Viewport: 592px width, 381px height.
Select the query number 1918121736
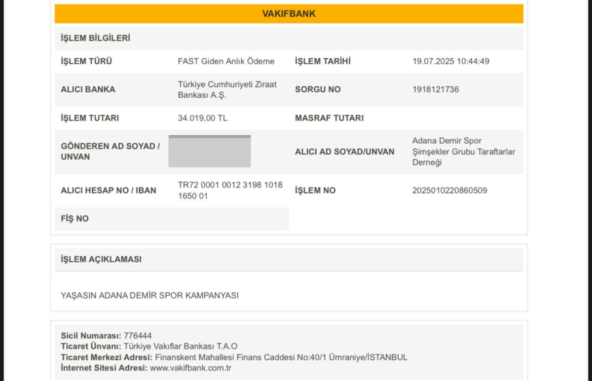point(436,89)
